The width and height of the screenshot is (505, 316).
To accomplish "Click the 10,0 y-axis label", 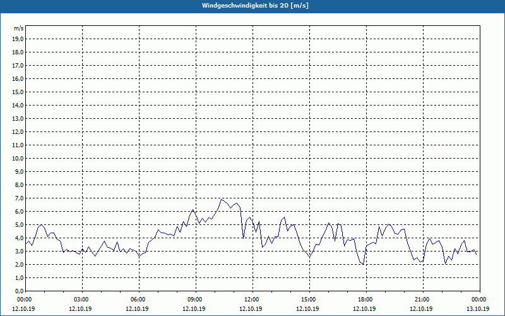I will tap(18, 159).
